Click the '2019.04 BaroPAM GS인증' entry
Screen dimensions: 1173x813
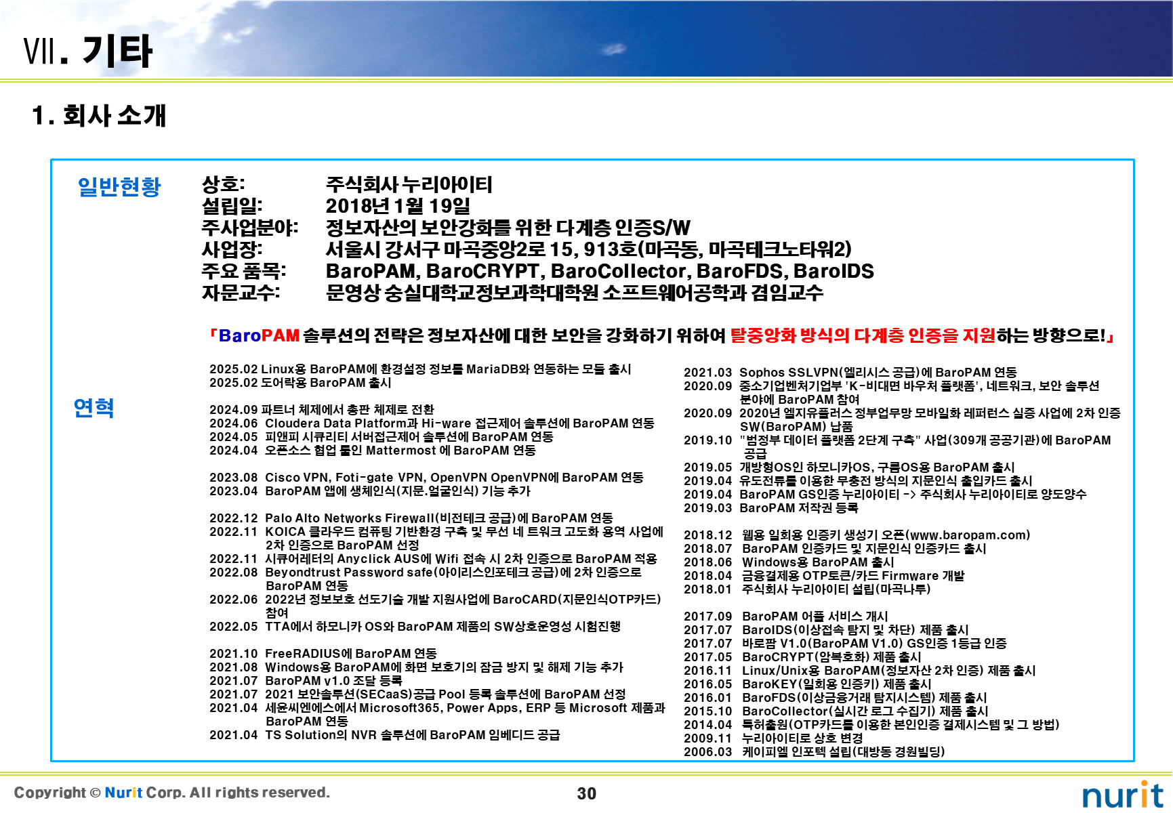pos(885,495)
